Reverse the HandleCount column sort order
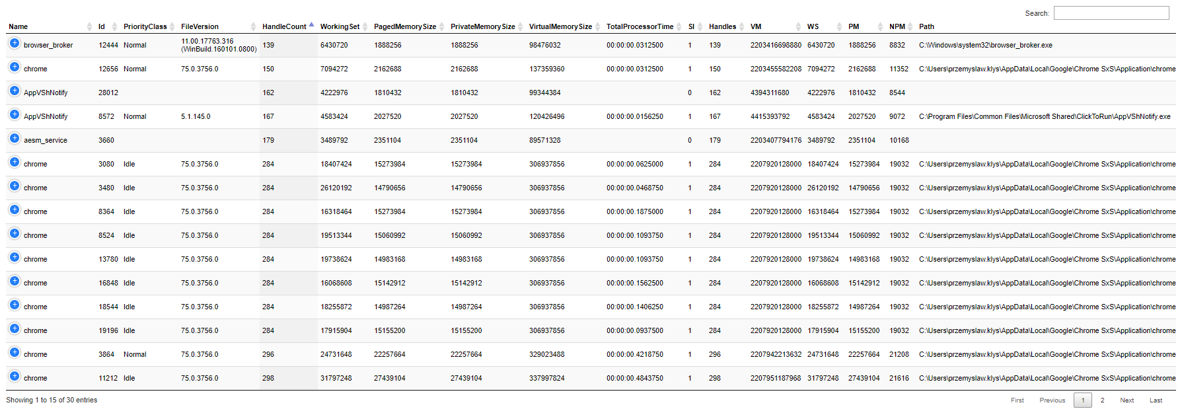 pyautogui.click(x=284, y=27)
